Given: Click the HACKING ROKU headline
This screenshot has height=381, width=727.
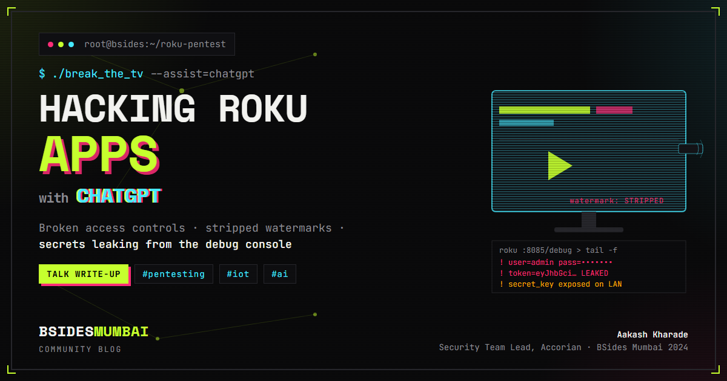Looking at the screenshot, I should click(x=173, y=109).
